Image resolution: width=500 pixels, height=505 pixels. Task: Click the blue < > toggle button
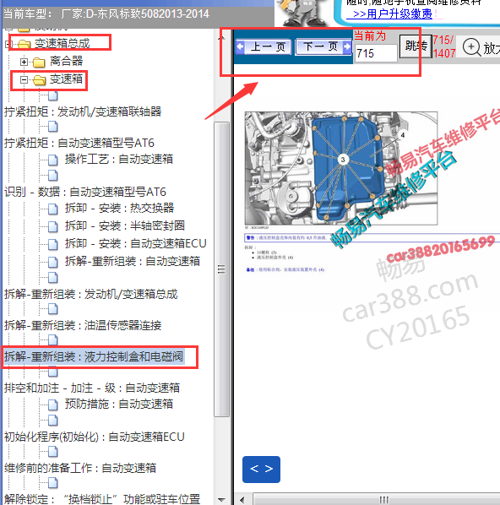pos(261,469)
